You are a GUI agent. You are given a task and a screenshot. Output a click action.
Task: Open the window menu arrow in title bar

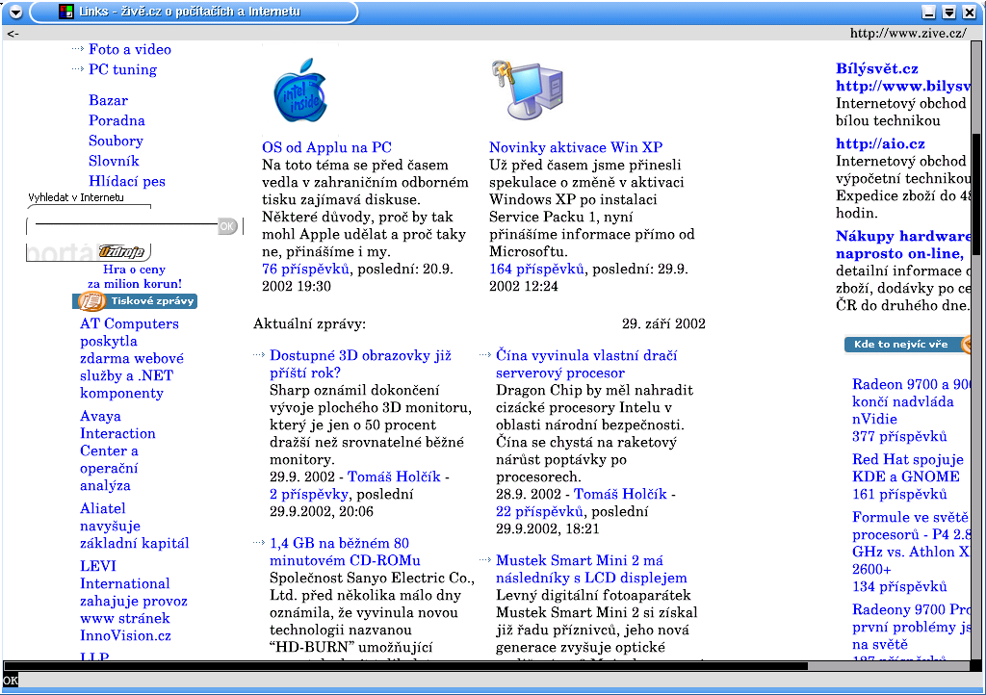point(15,12)
